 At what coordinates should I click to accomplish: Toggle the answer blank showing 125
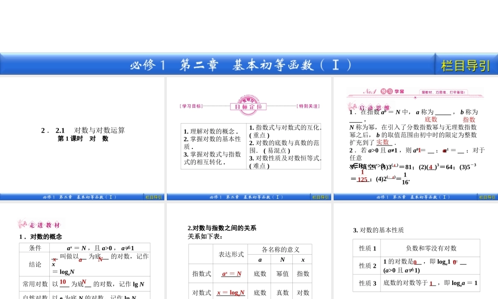363,178
